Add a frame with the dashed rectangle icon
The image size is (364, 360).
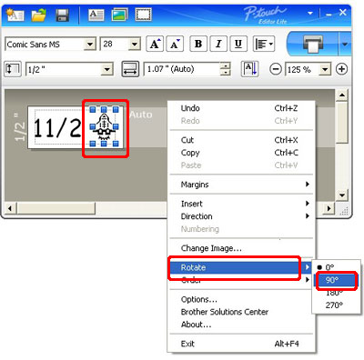[143, 15]
